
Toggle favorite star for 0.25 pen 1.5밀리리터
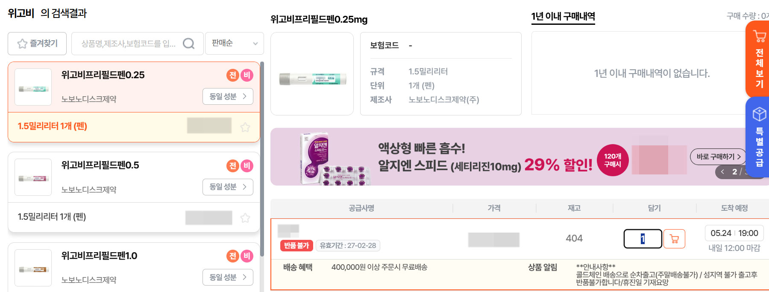pyautogui.click(x=245, y=127)
